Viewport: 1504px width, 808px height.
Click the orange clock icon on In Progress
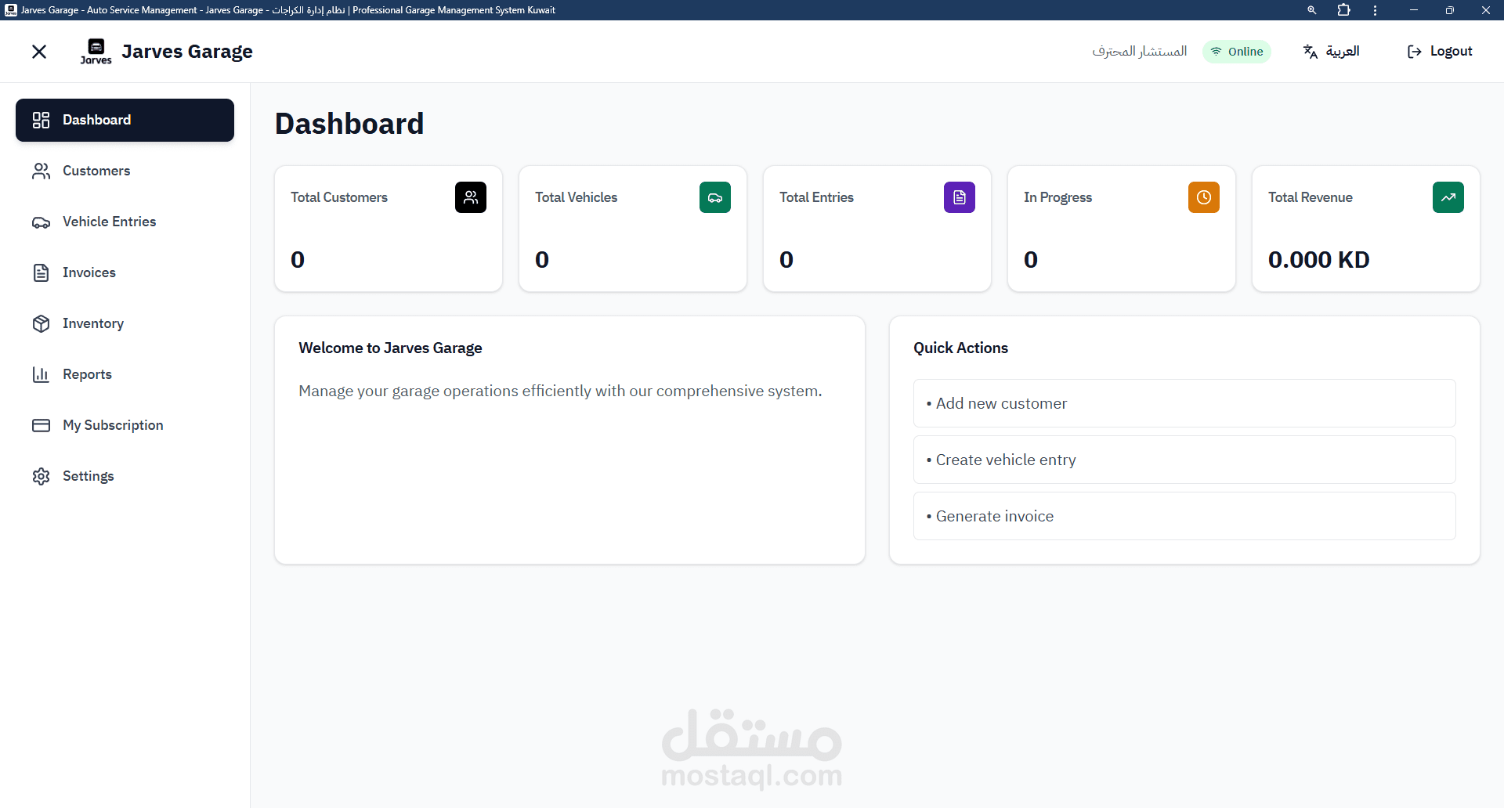[1204, 197]
